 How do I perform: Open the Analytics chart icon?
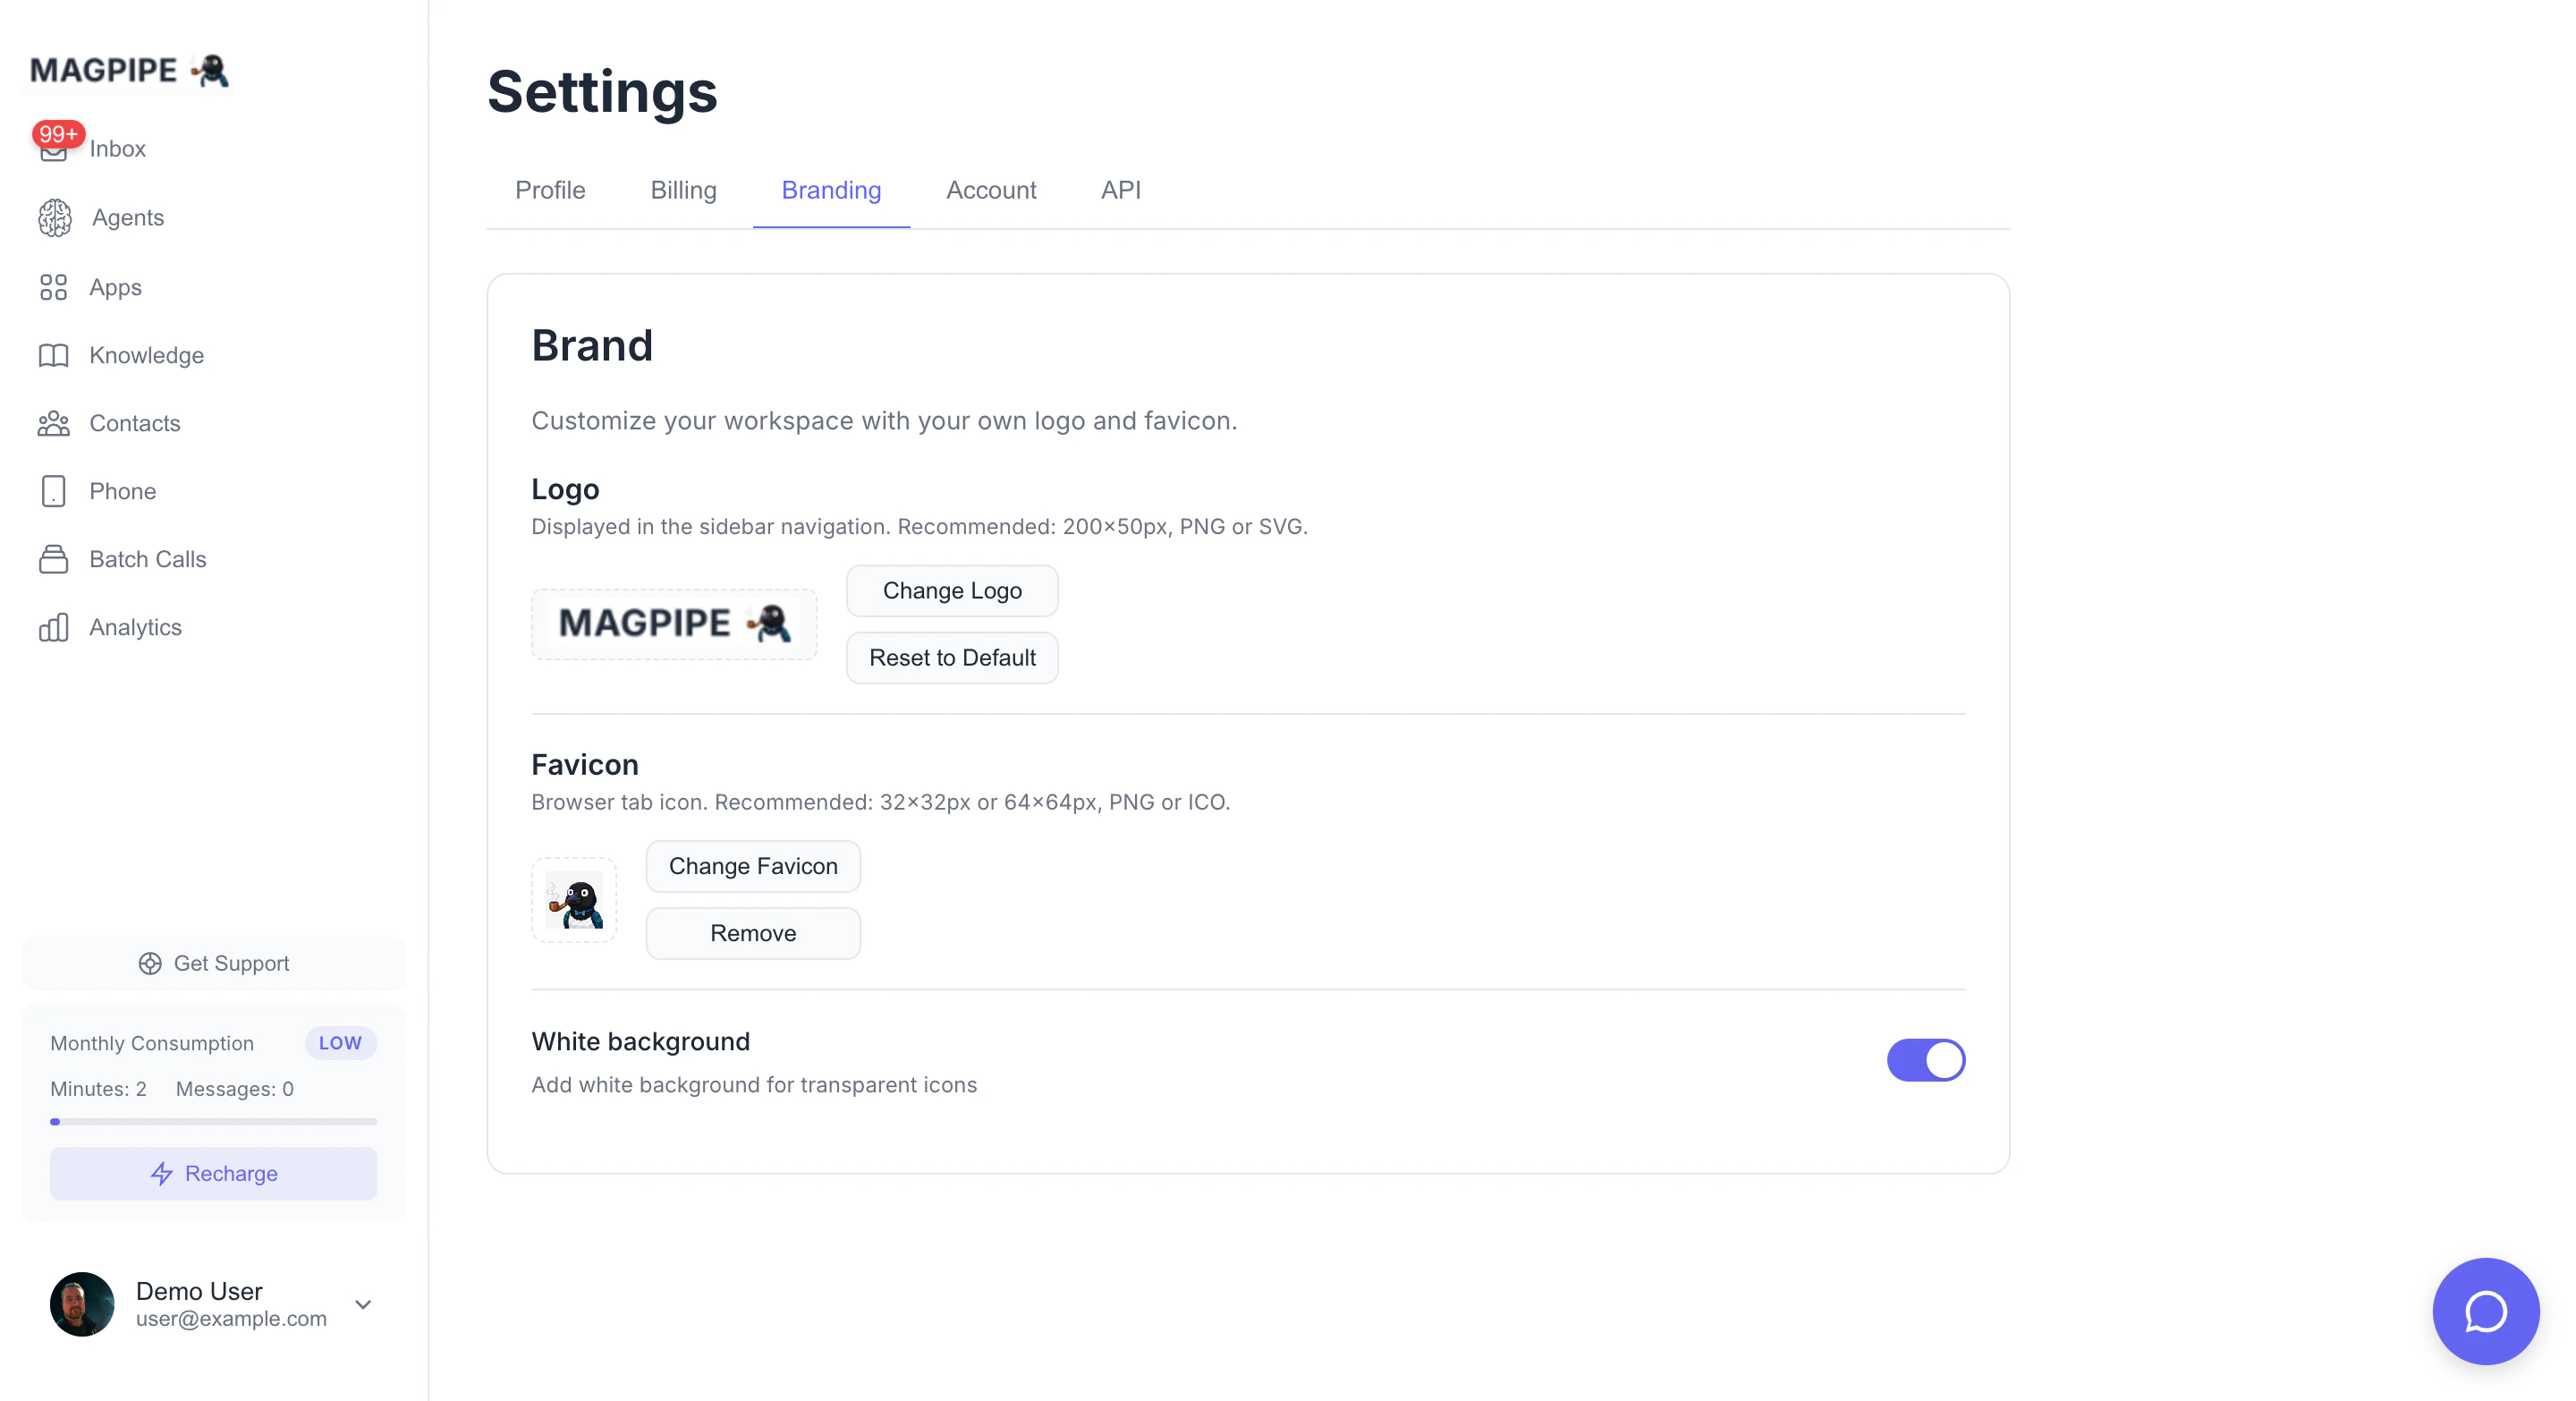coord(54,627)
